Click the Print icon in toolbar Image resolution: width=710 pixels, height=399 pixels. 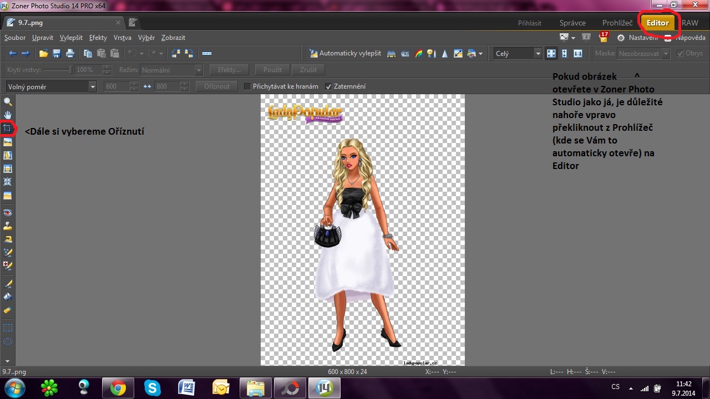point(70,54)
